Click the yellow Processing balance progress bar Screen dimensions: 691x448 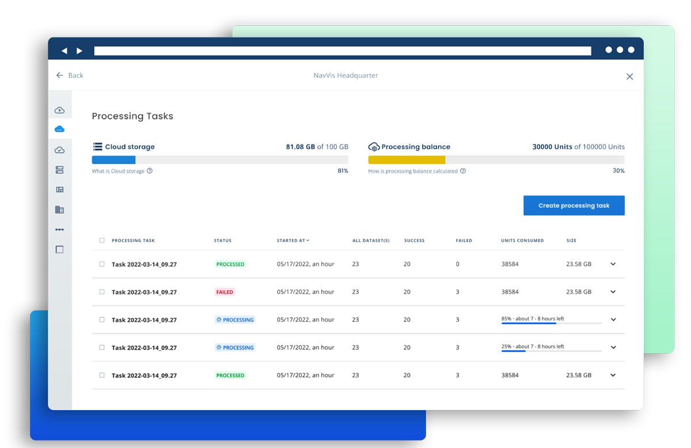tap(409, 160)
